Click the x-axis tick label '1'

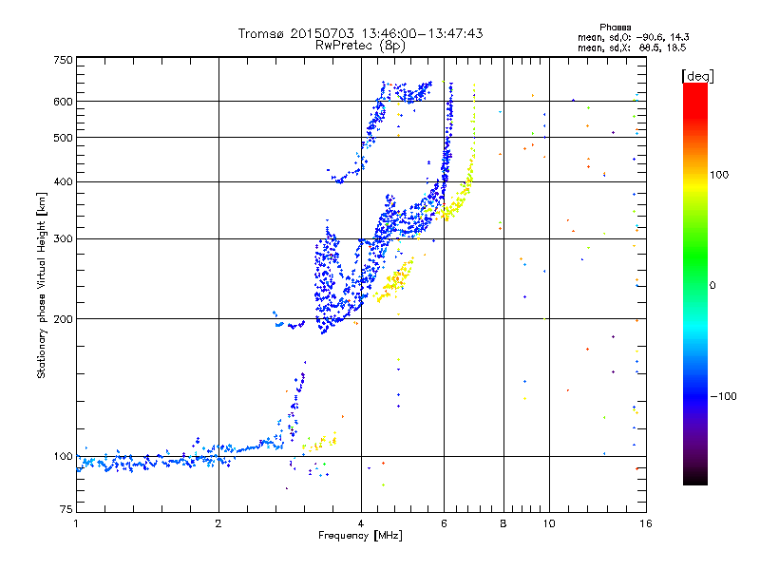coord(76,523)
